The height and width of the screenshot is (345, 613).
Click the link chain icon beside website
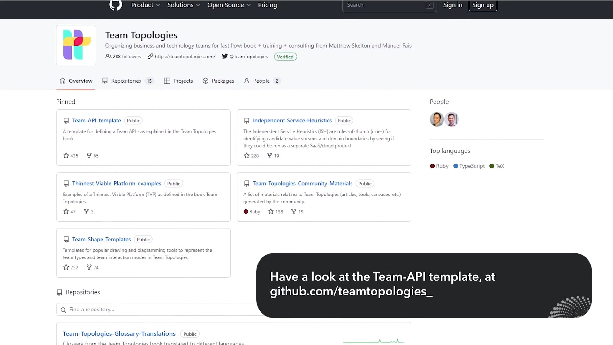point(150,56)
